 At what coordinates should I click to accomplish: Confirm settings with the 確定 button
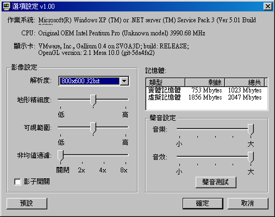[x=203, y=203]
